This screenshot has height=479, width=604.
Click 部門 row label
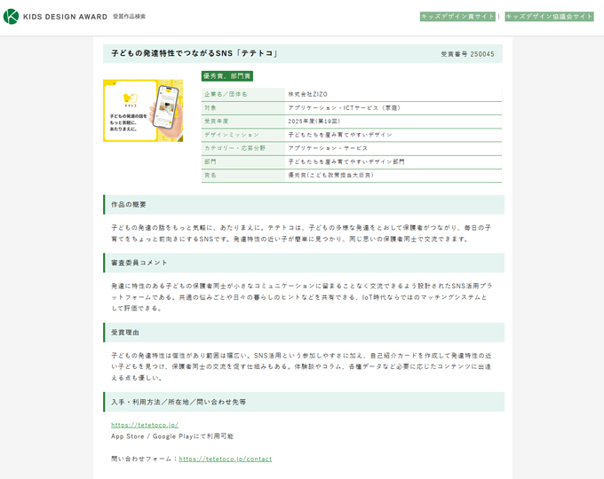(211, 161)
